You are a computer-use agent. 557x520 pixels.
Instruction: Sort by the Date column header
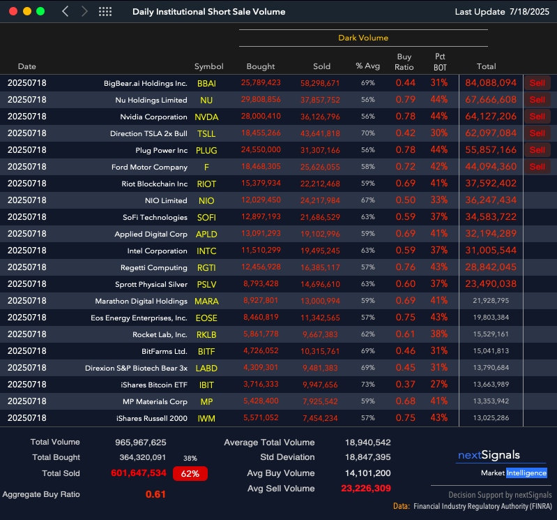click(27, 66)
